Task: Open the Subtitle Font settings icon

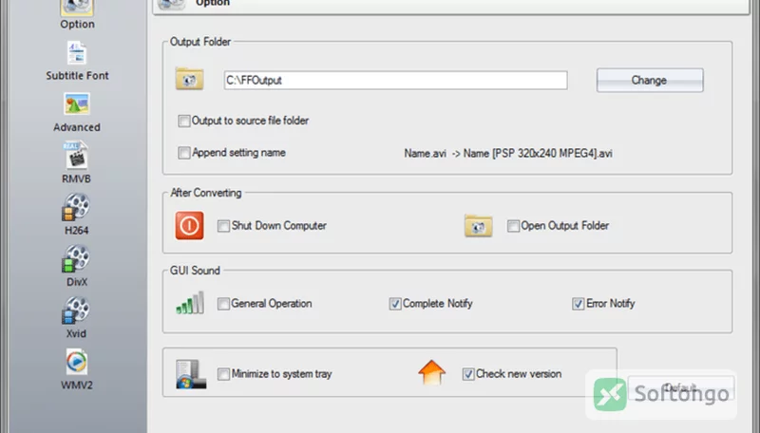Action: tap(77, 53)
